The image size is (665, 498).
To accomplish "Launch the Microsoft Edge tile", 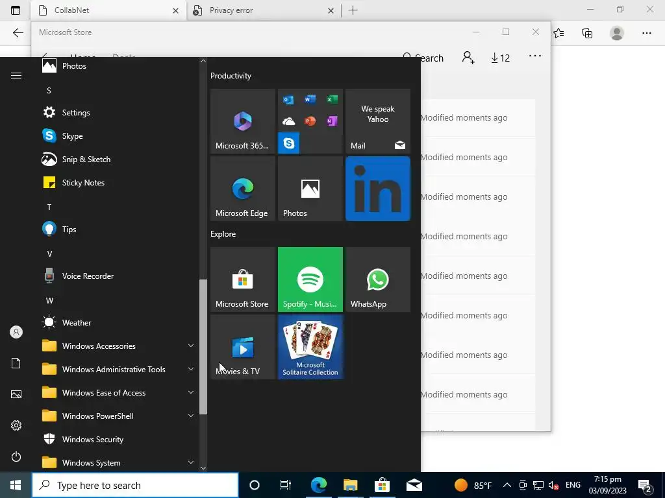I will 243,189.
